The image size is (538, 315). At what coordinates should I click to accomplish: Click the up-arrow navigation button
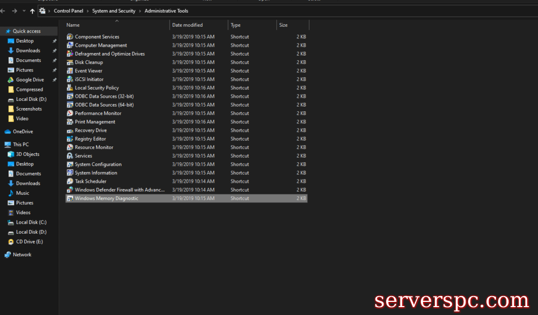32,11
